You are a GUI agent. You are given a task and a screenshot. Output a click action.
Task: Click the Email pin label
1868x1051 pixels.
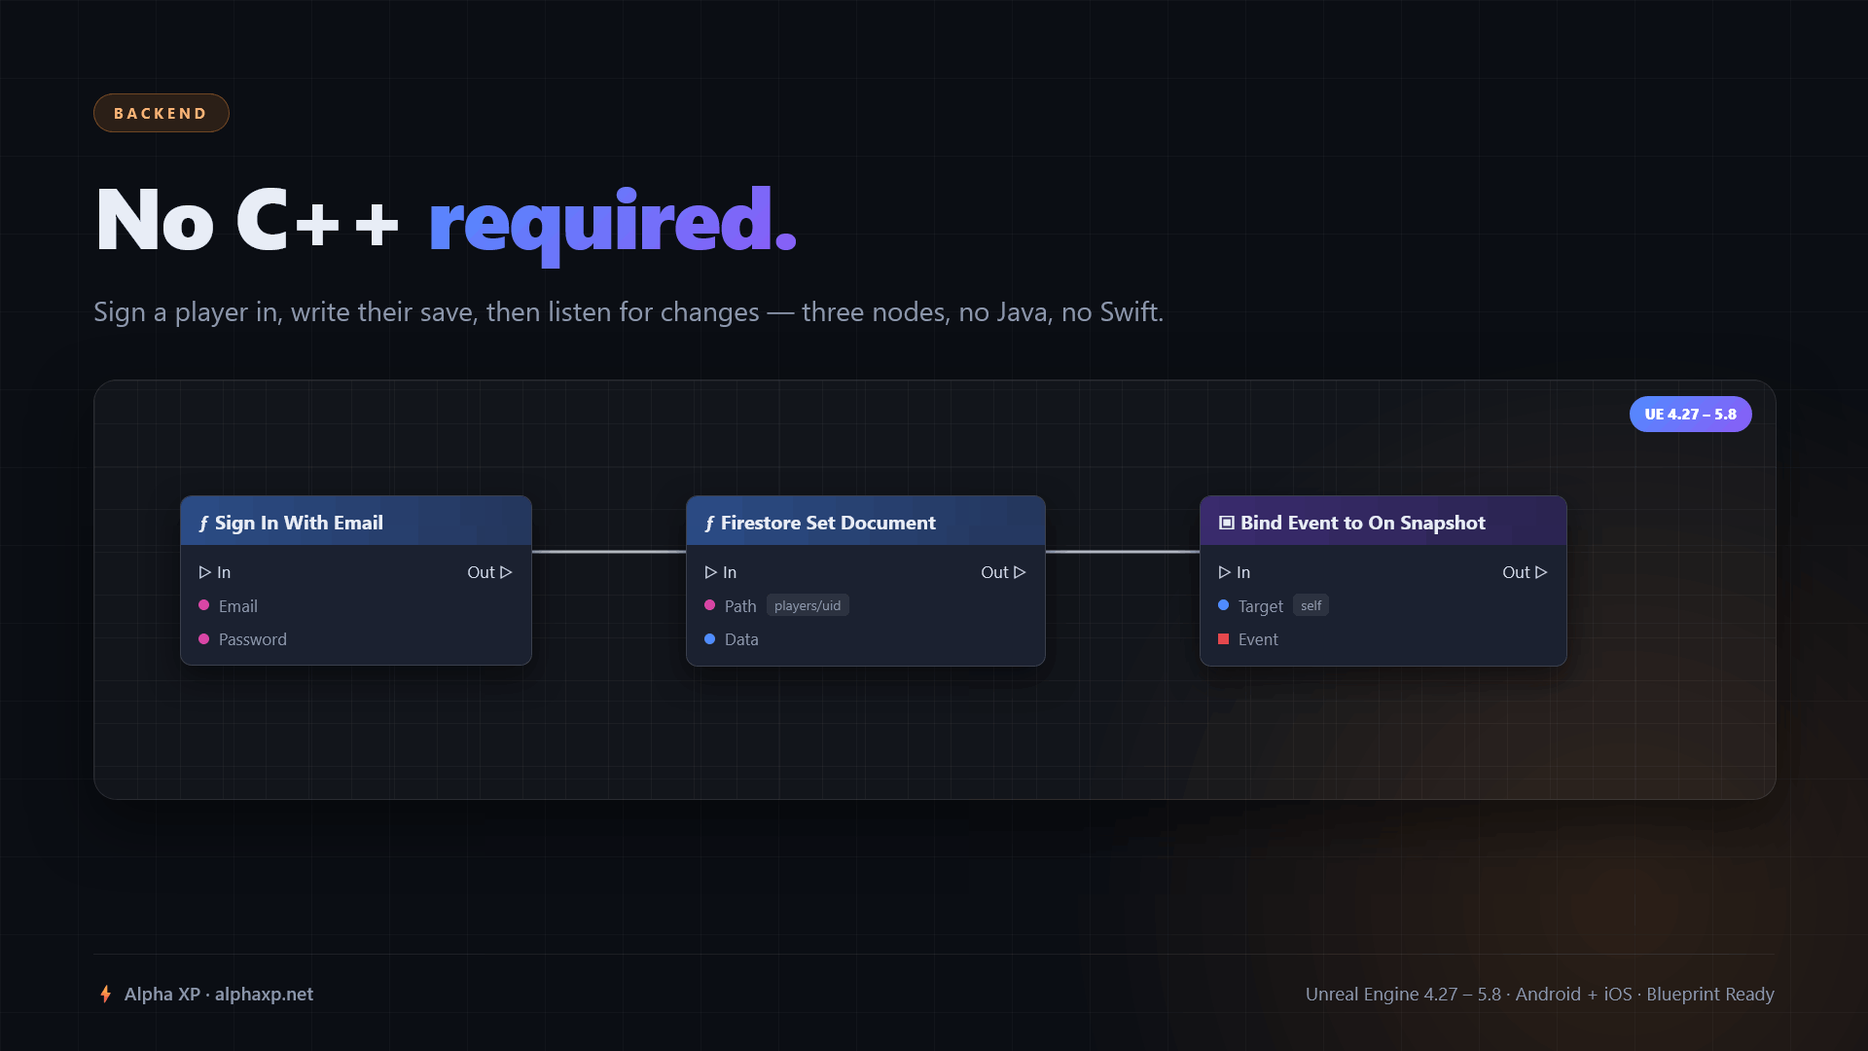[x=238, y=606]
